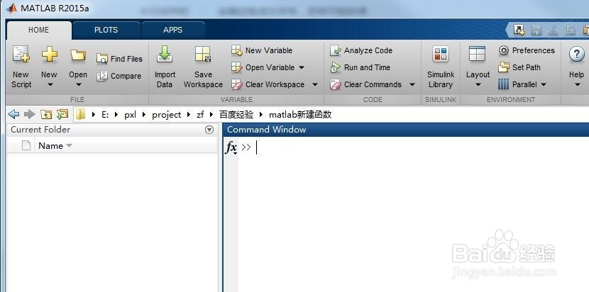Click the shortcut icon in quick access toolbar
This screenshot has width=589, height=292.
(519, 30)
